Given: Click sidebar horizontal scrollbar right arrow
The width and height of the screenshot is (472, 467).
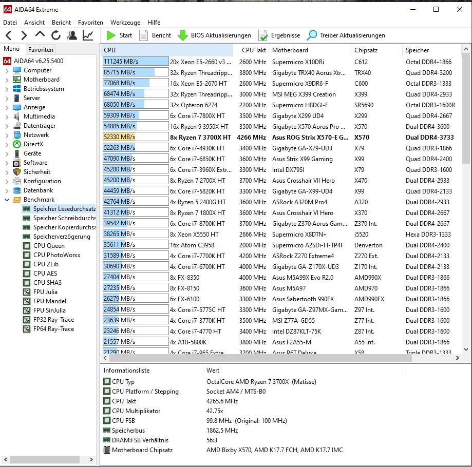Looking at the screenshot, I should point(91,459).
